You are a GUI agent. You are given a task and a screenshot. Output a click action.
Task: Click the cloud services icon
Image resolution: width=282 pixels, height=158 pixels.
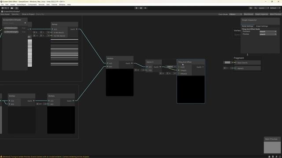click(x=12, y=8)
